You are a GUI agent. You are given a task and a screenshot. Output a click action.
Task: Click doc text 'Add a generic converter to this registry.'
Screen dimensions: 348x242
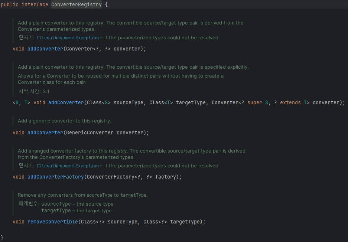pyautogui.click(x=64, y=121)
